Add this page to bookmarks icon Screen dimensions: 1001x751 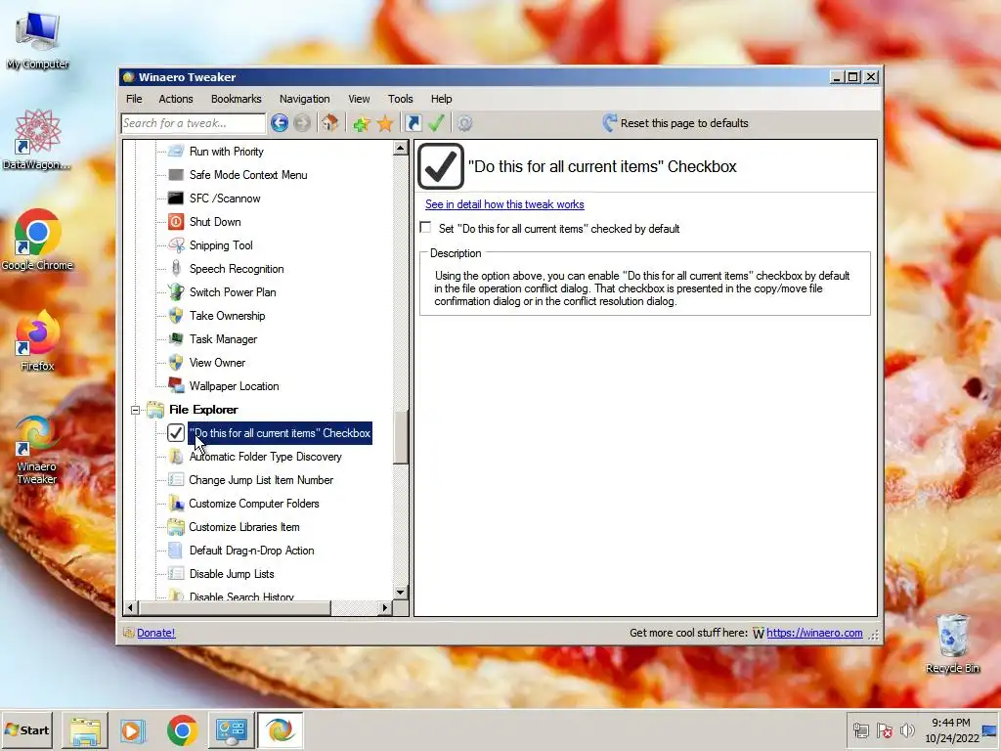(362, 123)
